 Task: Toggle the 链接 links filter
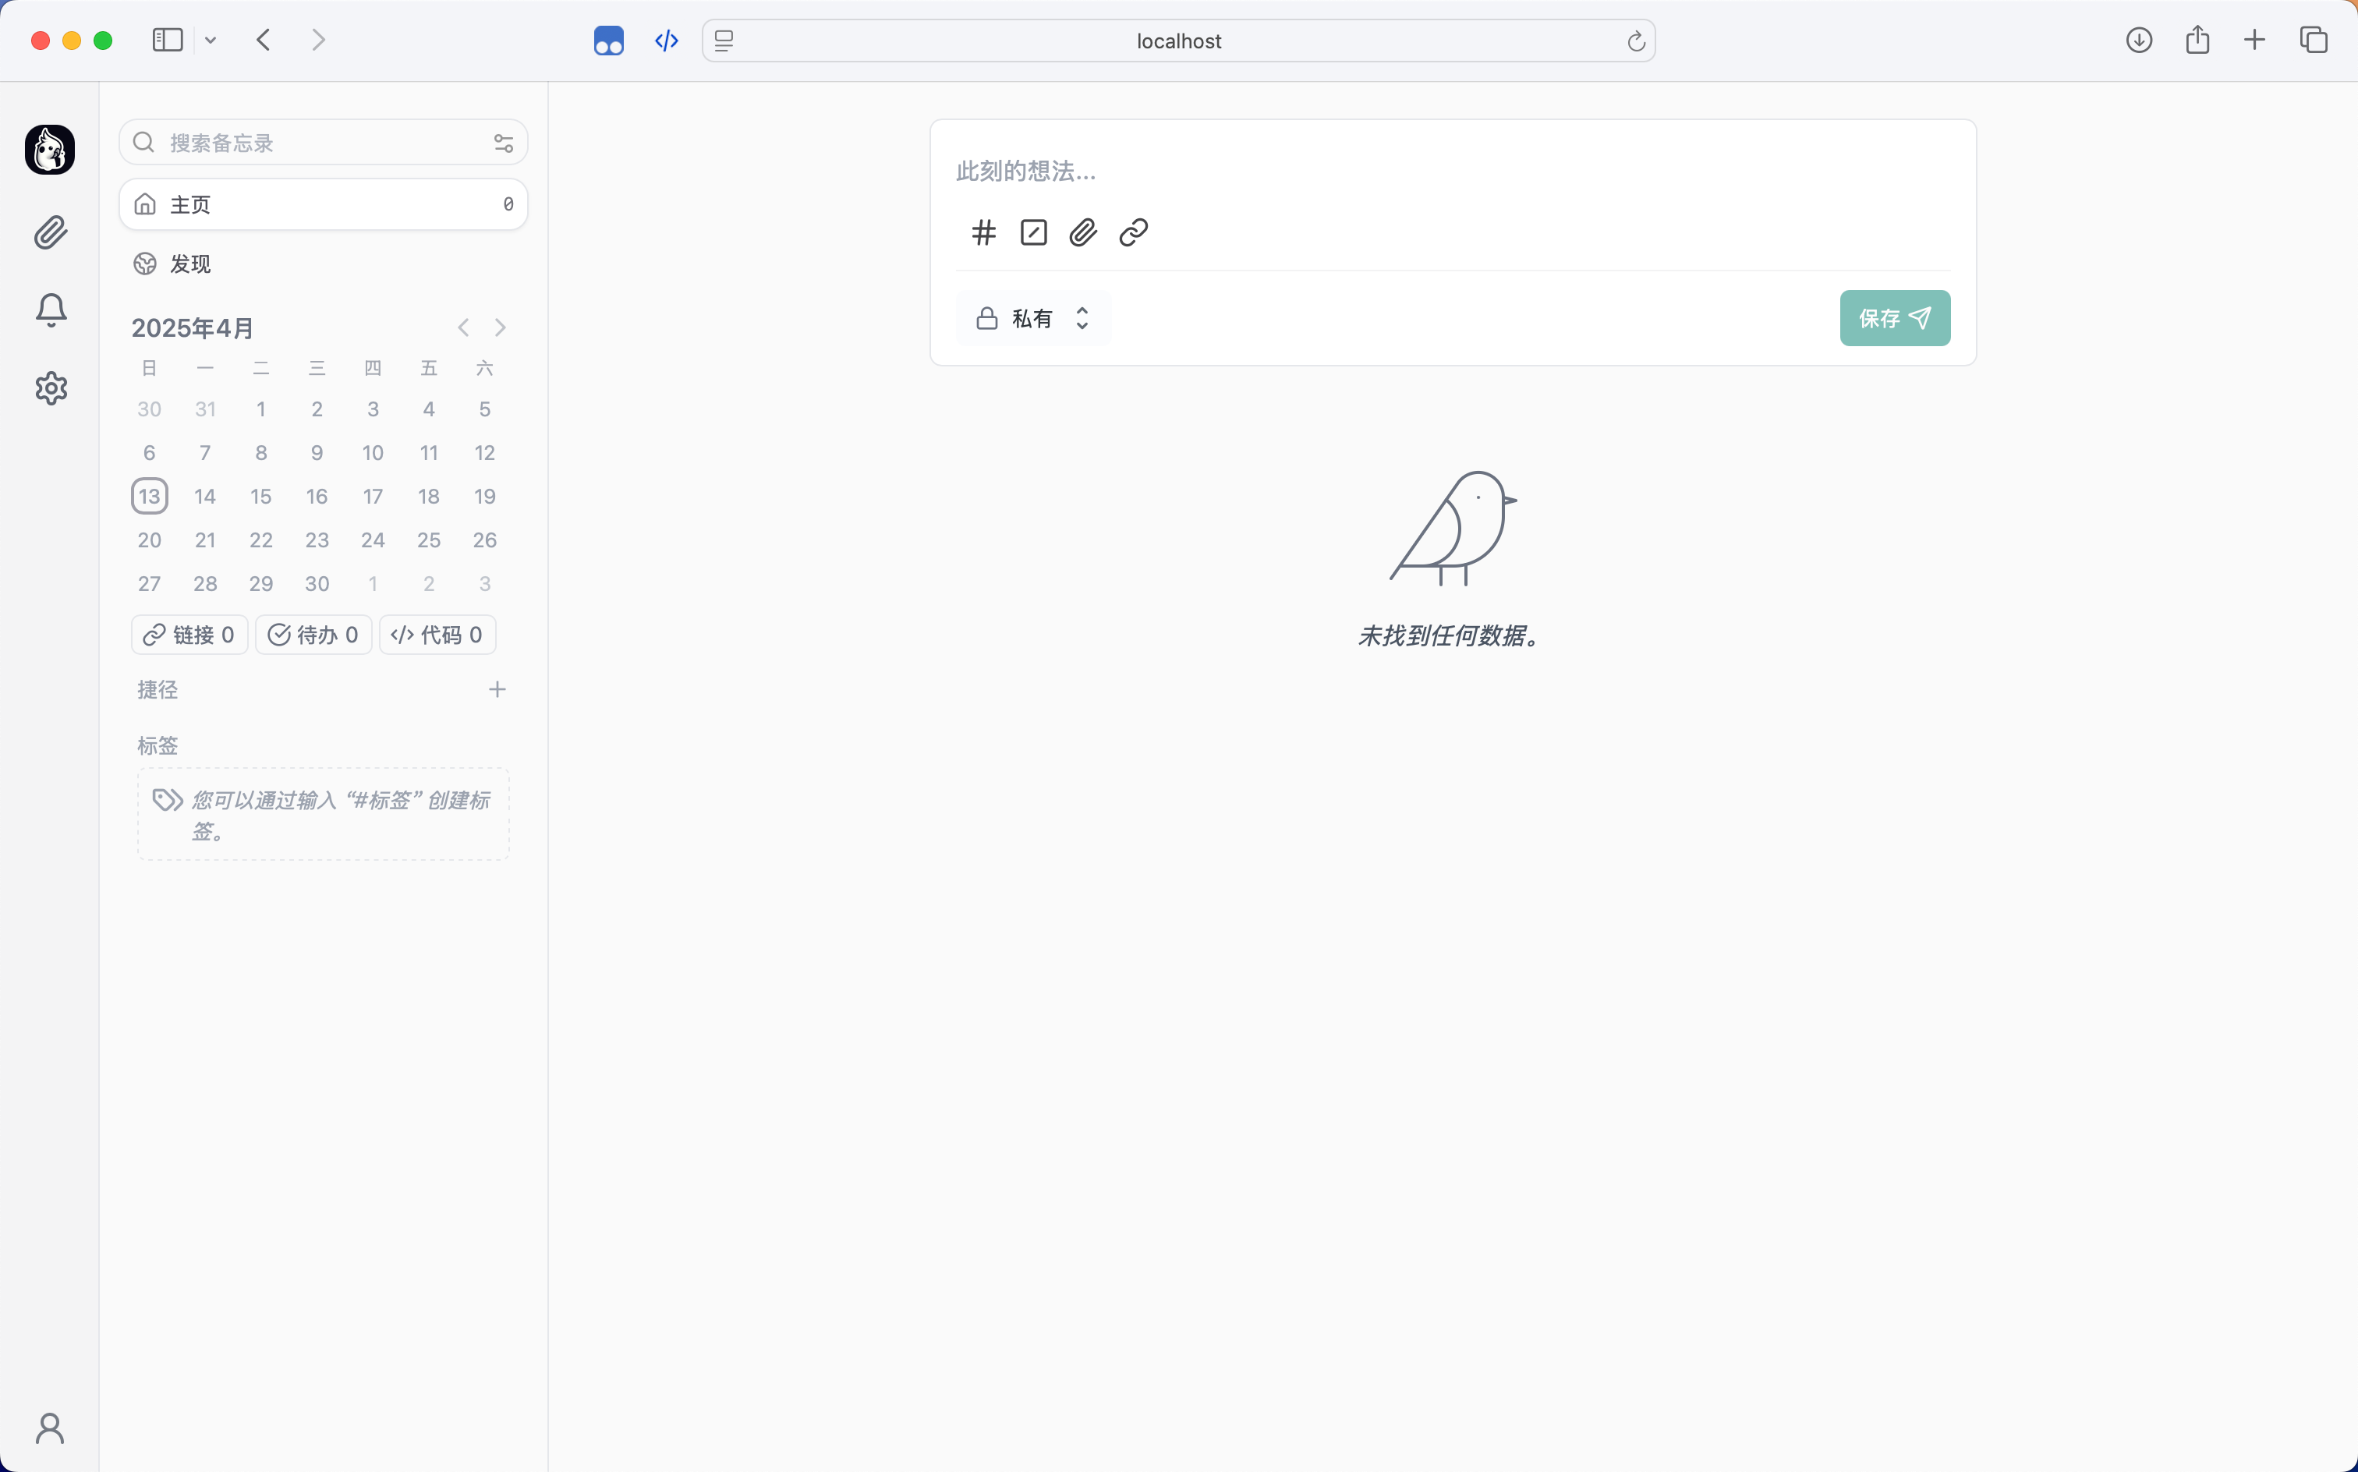189,635
